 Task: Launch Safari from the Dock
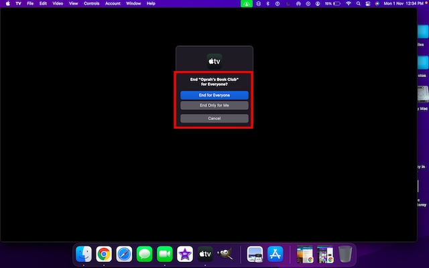[x=124, y=254]
